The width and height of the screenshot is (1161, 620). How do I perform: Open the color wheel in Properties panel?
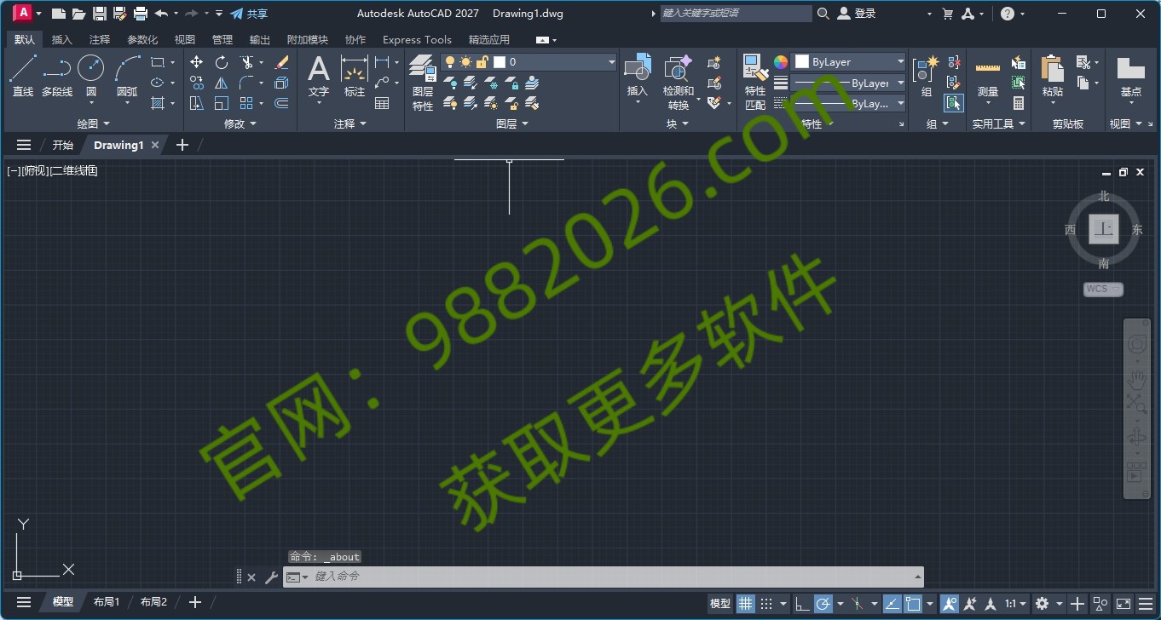(780, 61)
